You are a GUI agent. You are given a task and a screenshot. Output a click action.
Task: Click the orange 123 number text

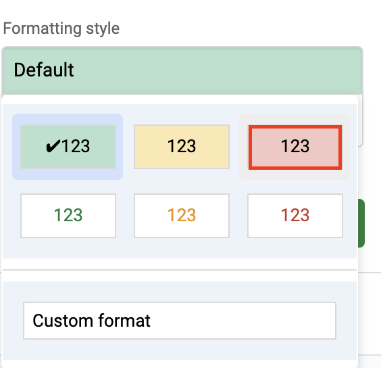pos(182,215)
